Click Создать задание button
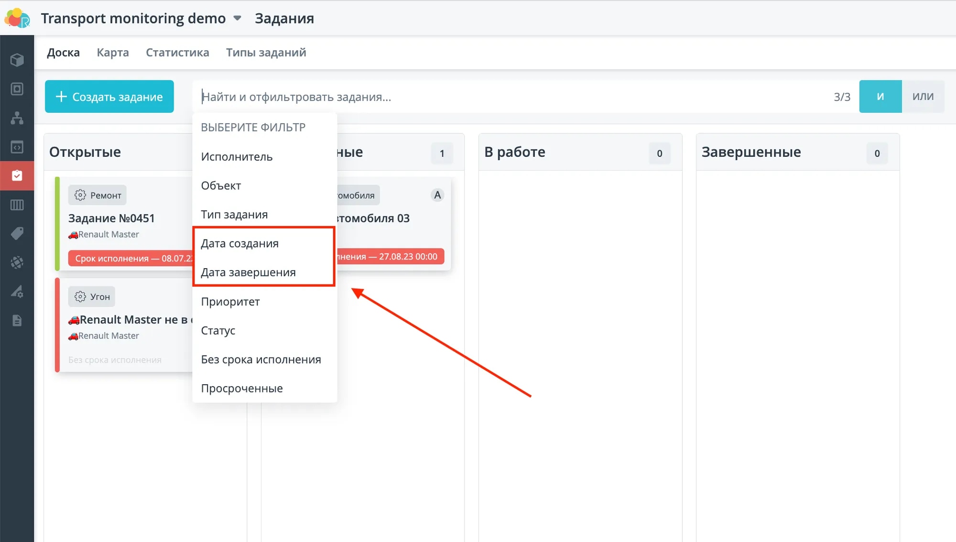Viewport: 956px width, 542px height. coord(109,97)
